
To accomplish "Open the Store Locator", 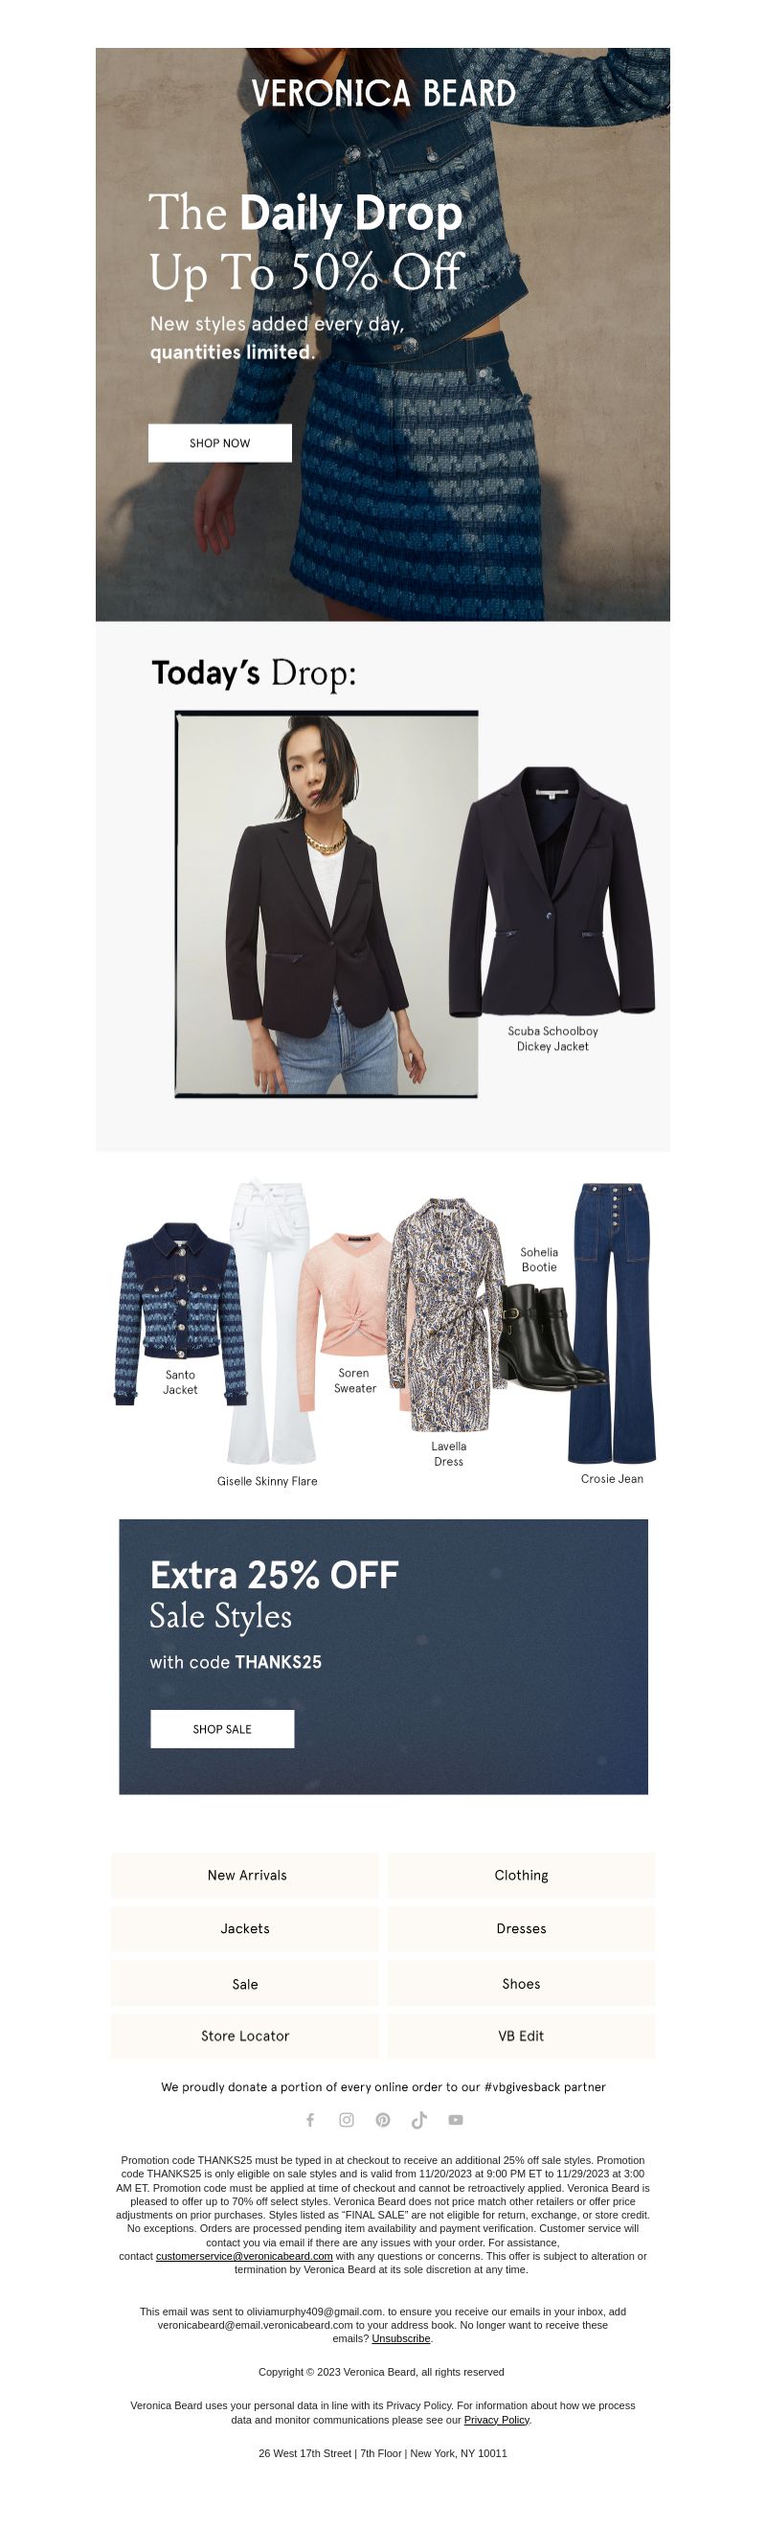I will tap(245, 2037).
